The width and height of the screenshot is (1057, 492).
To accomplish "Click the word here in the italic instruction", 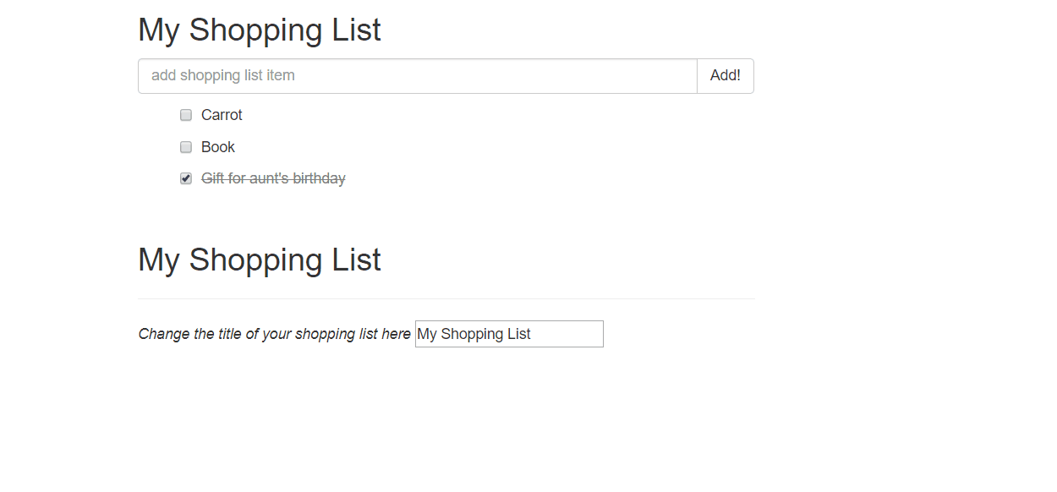I will pos(396,334).
